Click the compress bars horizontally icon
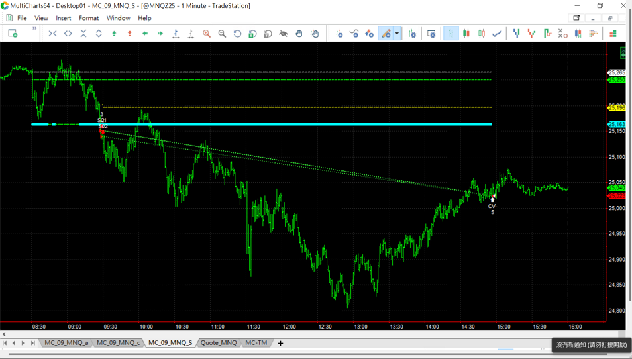Screen dimensions: 632x359 [x=52, y=34]
